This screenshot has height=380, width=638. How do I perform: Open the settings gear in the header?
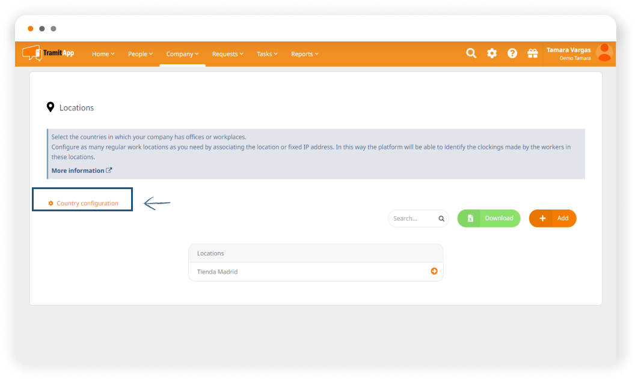(x=492, y=53)
